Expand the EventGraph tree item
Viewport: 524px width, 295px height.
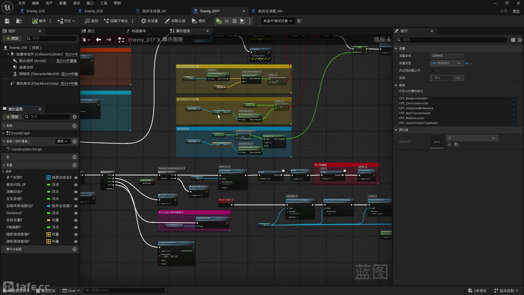pyautogui.click(x=3, y=133)
